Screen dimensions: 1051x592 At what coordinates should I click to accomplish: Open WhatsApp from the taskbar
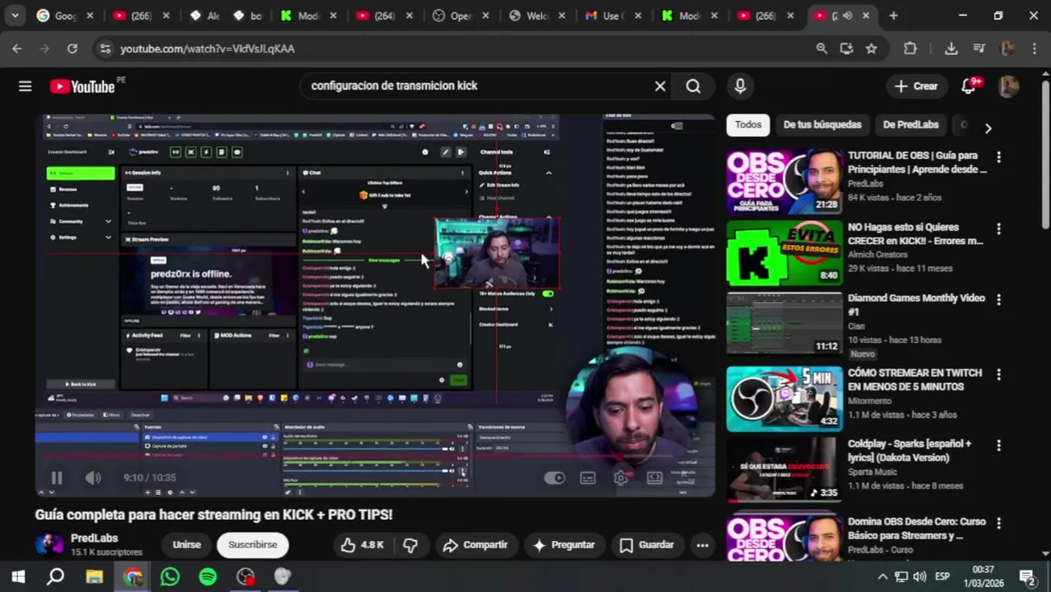pyautogui.click(x=169, y=576)
